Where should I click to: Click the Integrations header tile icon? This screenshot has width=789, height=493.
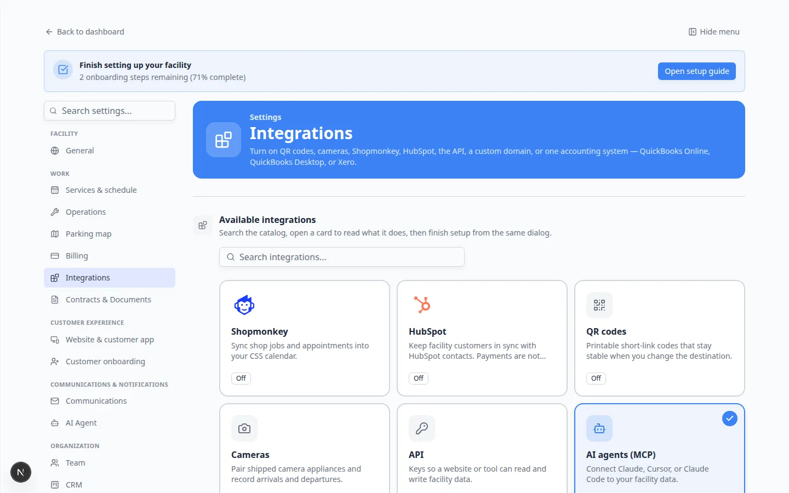(224, 140)
